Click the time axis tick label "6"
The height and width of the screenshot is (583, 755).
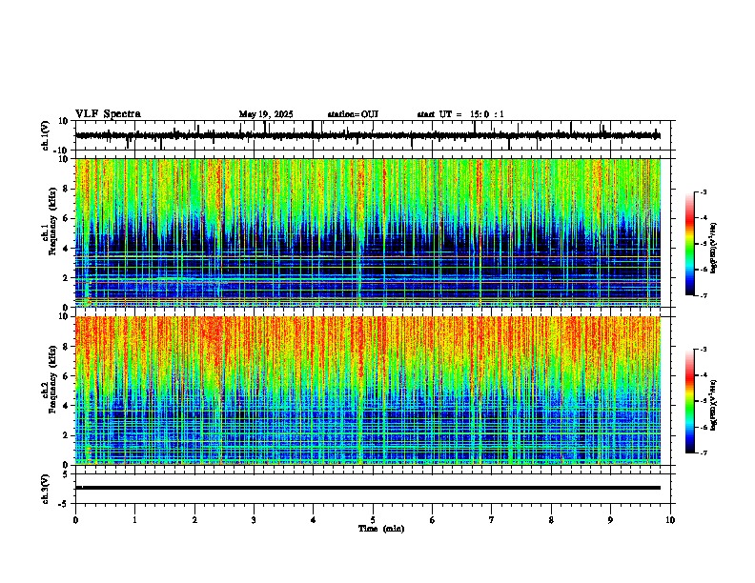tap(433, 520)
